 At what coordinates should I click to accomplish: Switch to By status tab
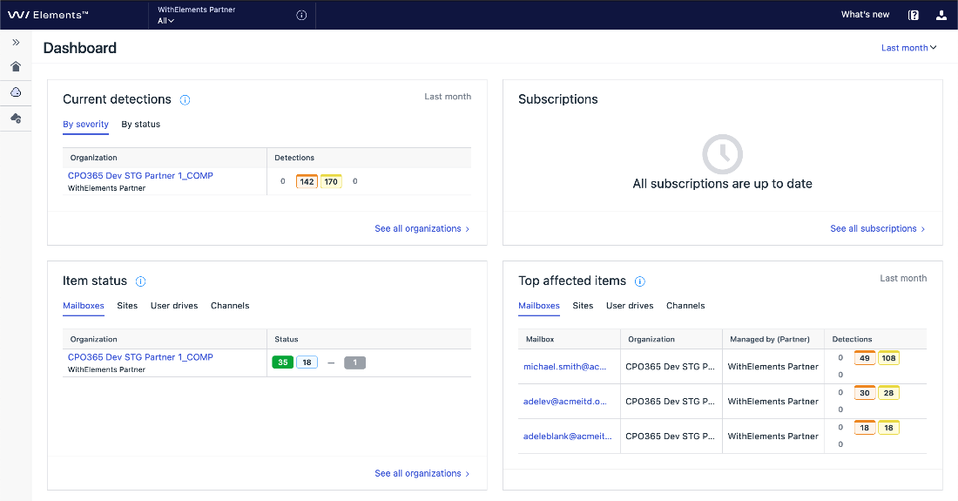(140, 124)
